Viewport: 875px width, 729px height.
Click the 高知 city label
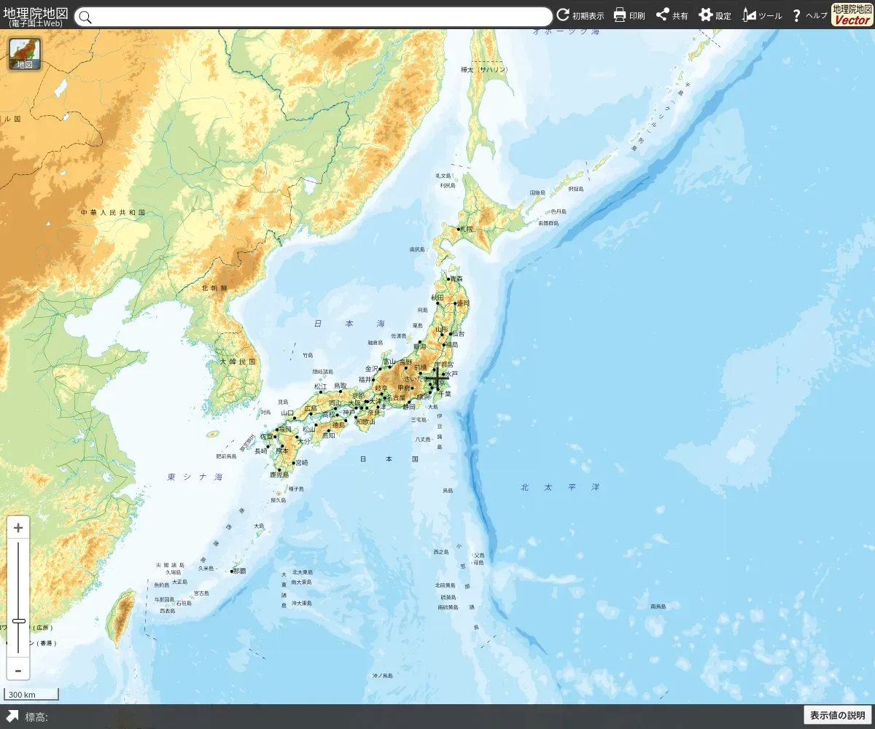329,435
